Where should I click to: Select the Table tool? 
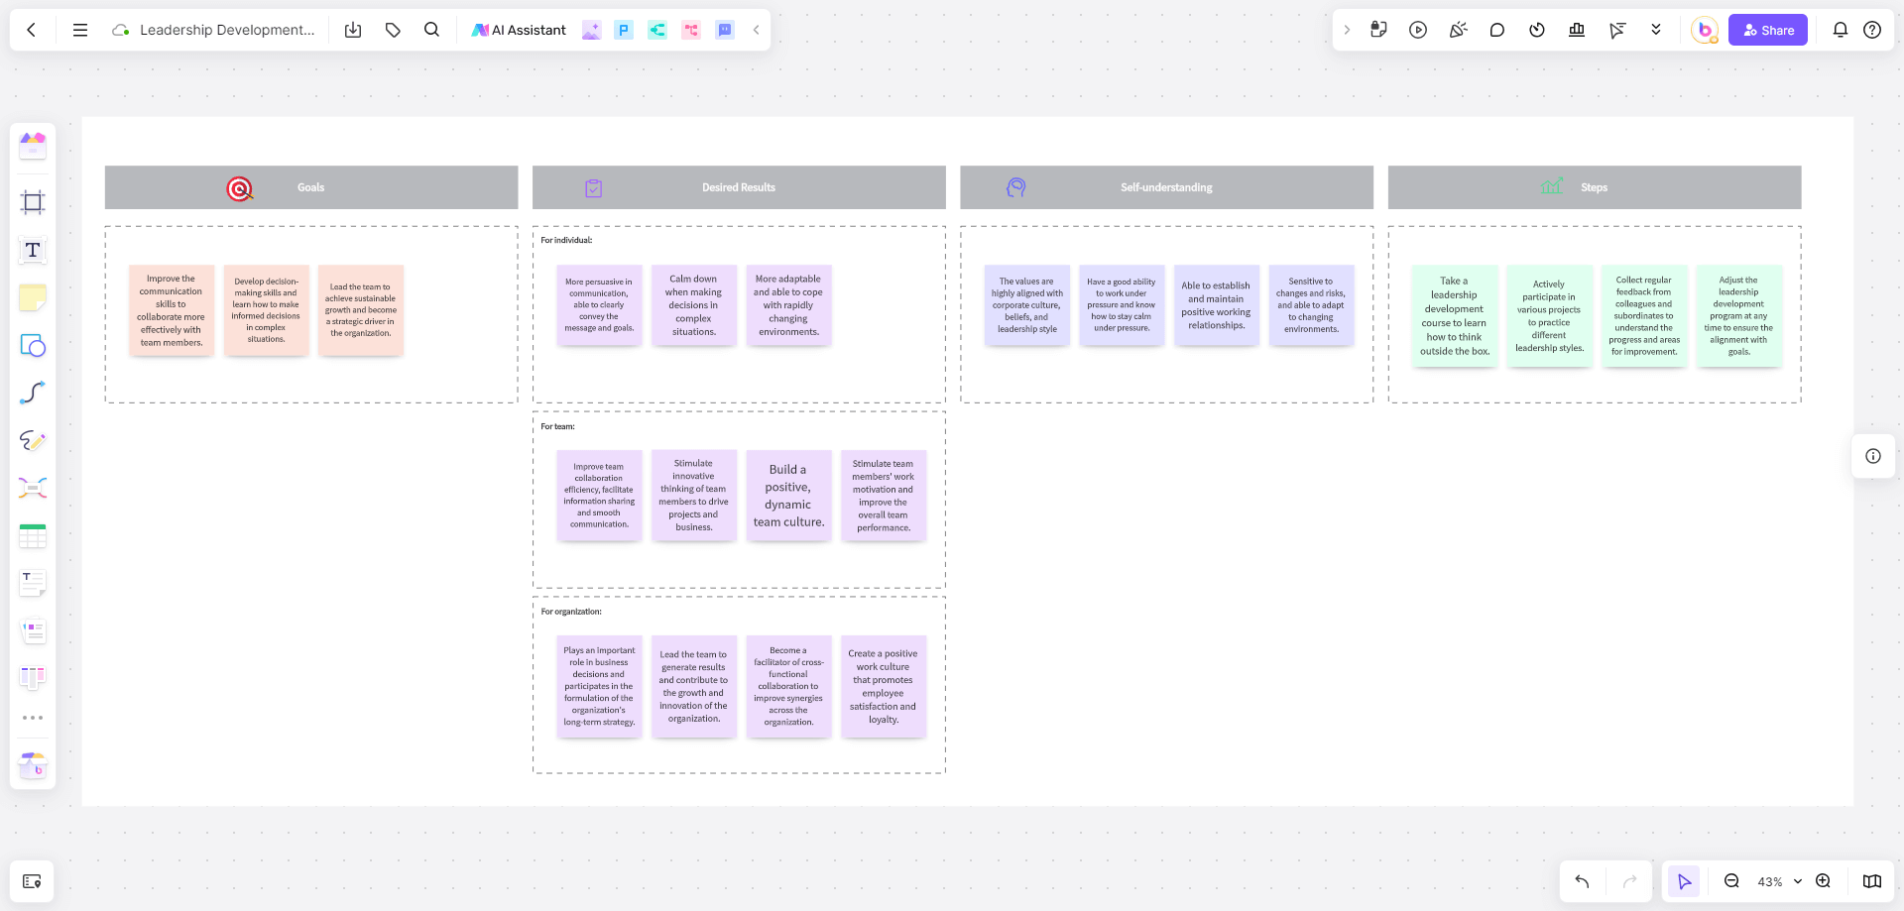33,535
